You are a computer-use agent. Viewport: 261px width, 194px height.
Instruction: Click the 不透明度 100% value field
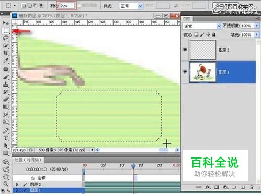click(247, 26)
